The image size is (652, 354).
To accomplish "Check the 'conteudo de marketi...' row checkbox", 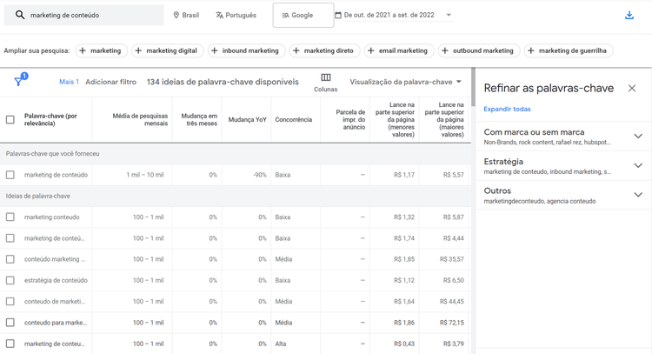I will pos(10,302).
